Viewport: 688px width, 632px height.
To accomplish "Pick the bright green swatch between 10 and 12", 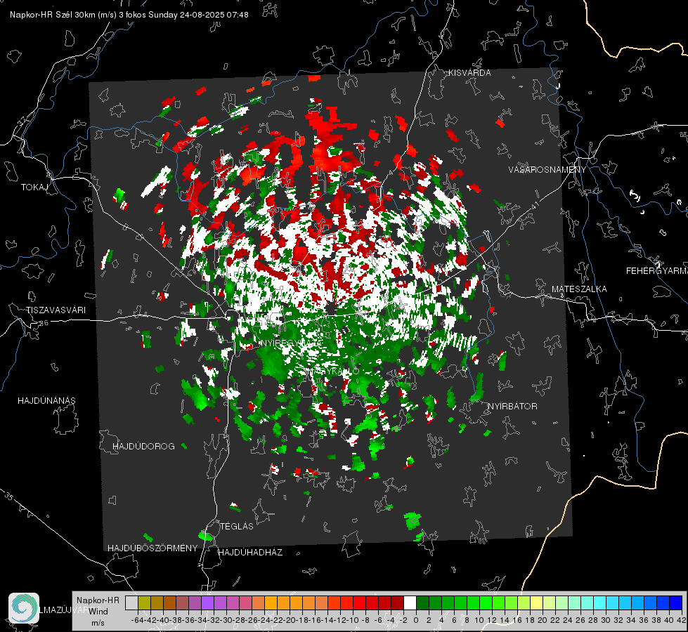I will pos(486,603).
